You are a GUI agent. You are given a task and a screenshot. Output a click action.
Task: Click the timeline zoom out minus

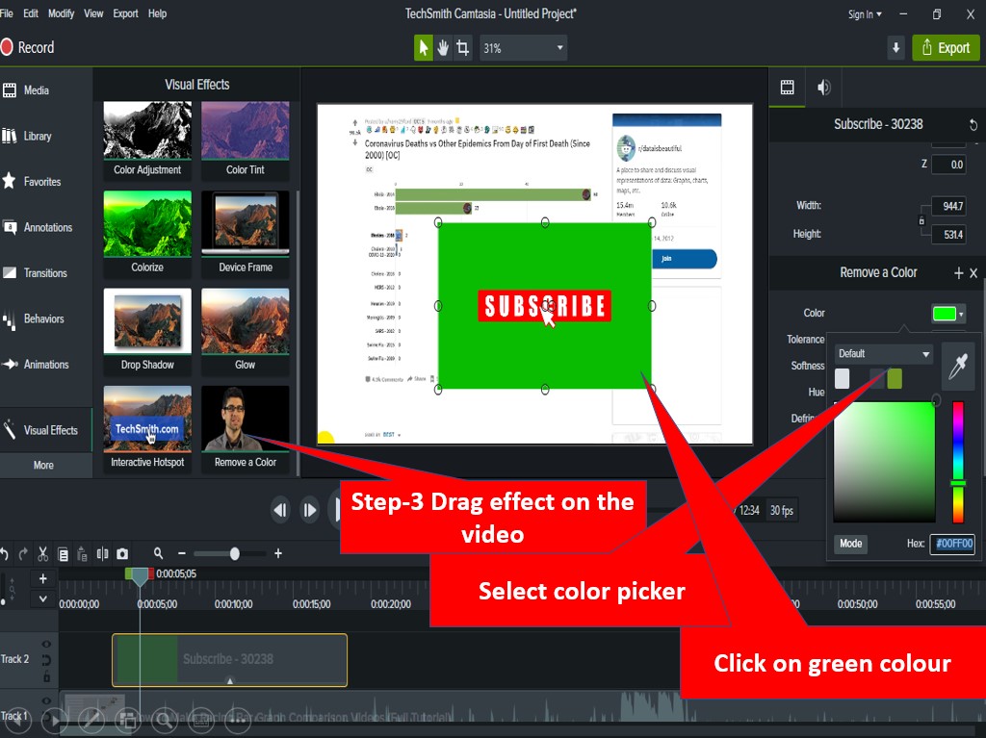point(182,554)
